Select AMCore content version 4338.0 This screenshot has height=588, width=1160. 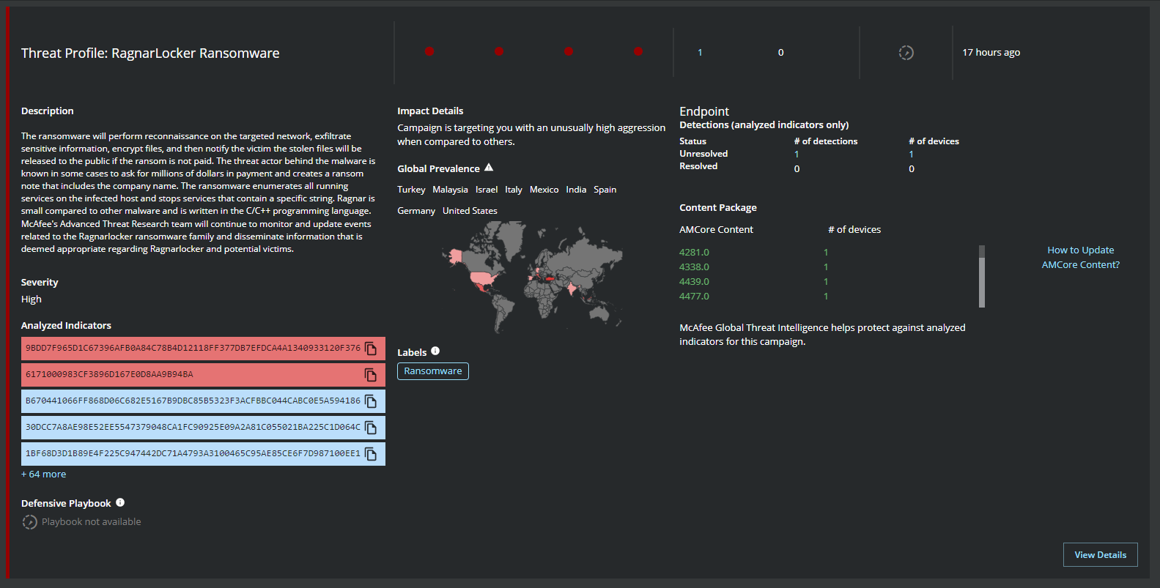[x=694, y=267]
